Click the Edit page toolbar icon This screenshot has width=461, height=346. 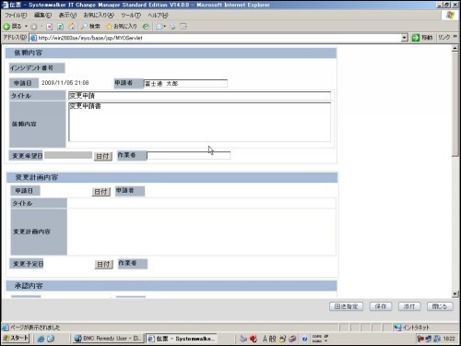[x=183, y=27]
